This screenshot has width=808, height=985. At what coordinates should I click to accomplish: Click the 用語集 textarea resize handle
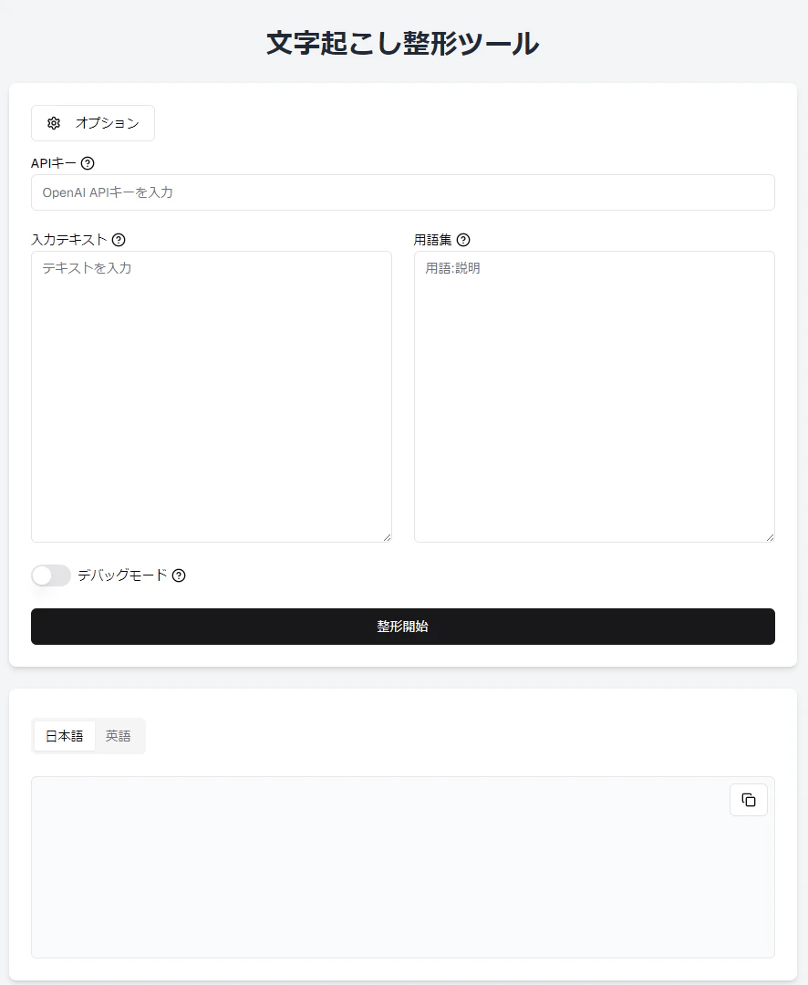tap(771, 537)
